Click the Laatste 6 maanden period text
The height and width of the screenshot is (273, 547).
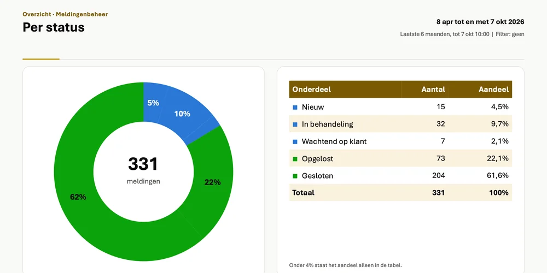(x=445, y=34)
